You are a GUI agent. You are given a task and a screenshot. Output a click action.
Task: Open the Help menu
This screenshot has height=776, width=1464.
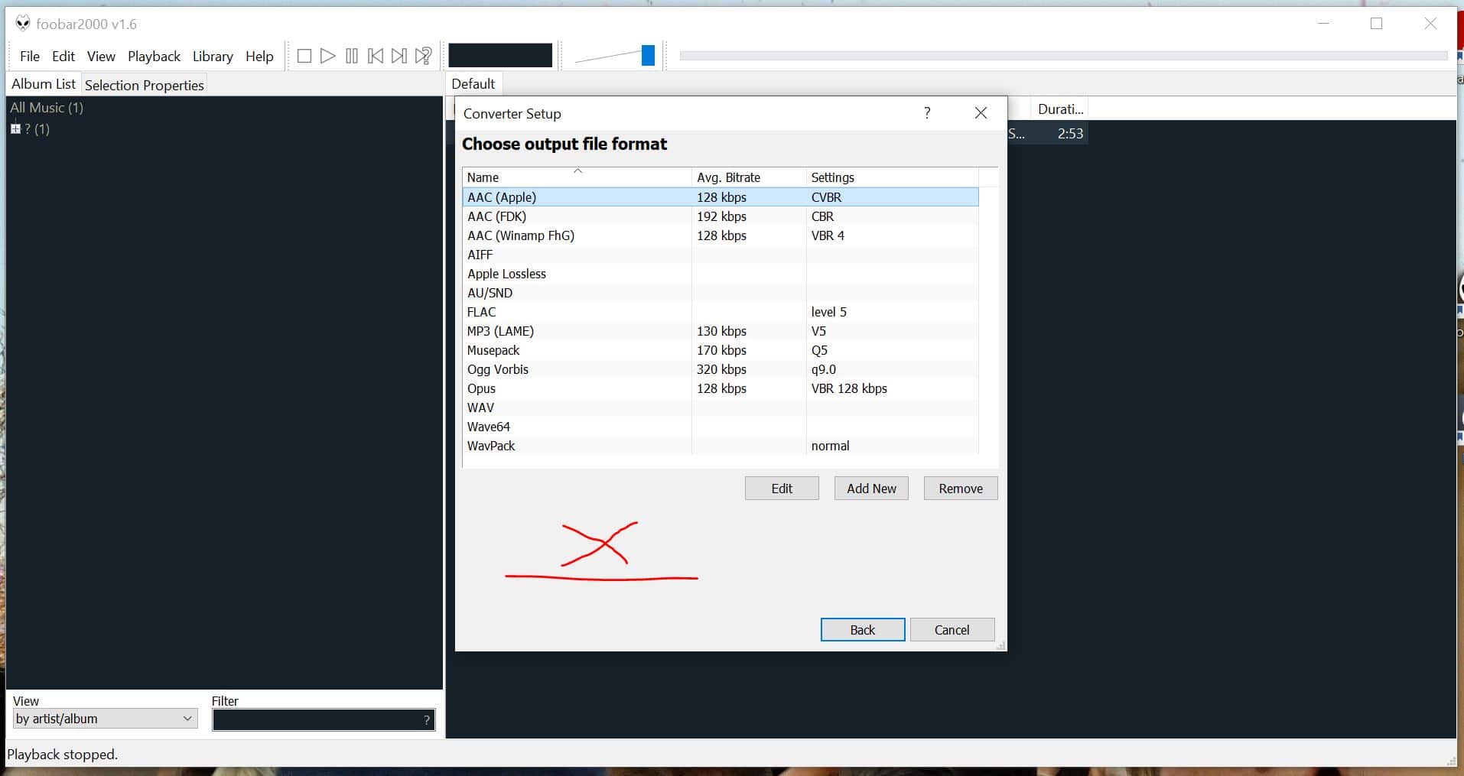tap(259, 56)
